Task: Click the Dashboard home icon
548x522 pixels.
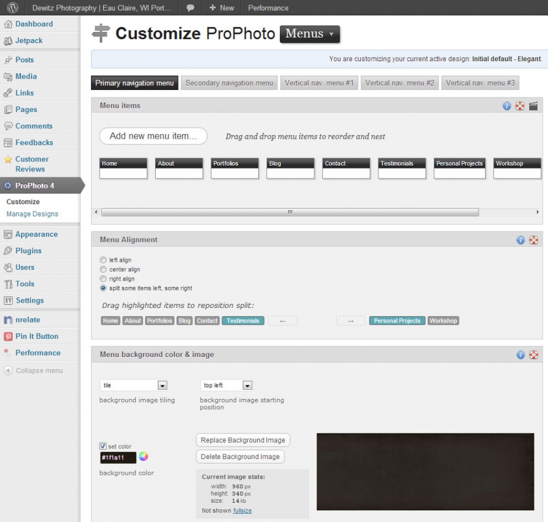Action: 8,24
